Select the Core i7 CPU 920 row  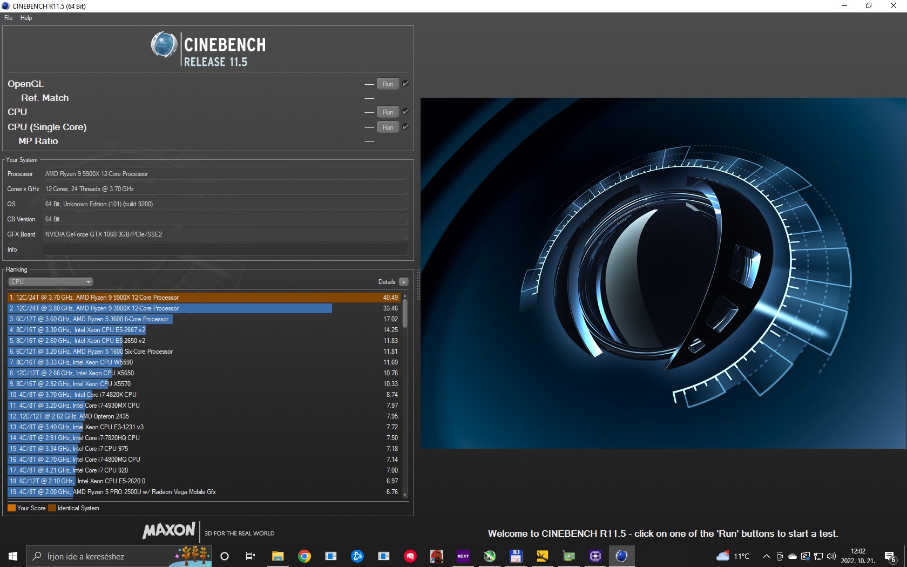[x=204, y=470]
